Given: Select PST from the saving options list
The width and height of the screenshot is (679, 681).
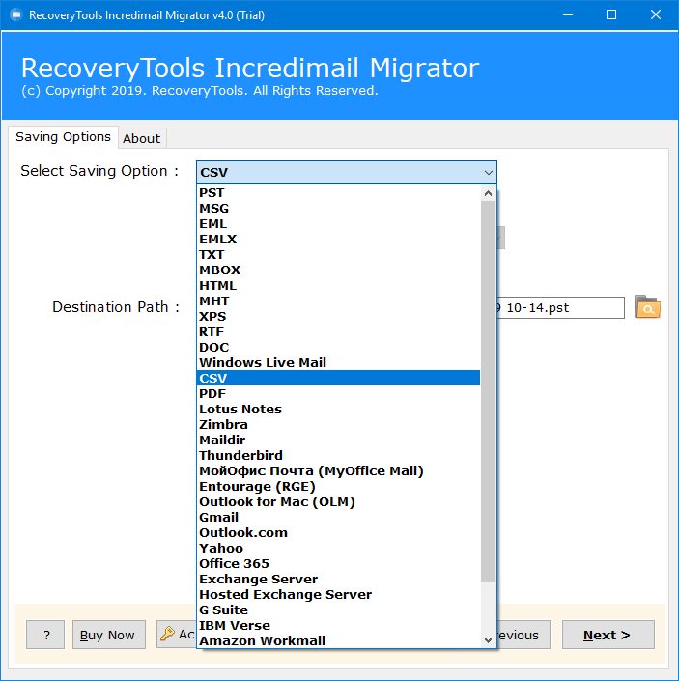Looking at the screenshot, I should [x=338, y=192].
